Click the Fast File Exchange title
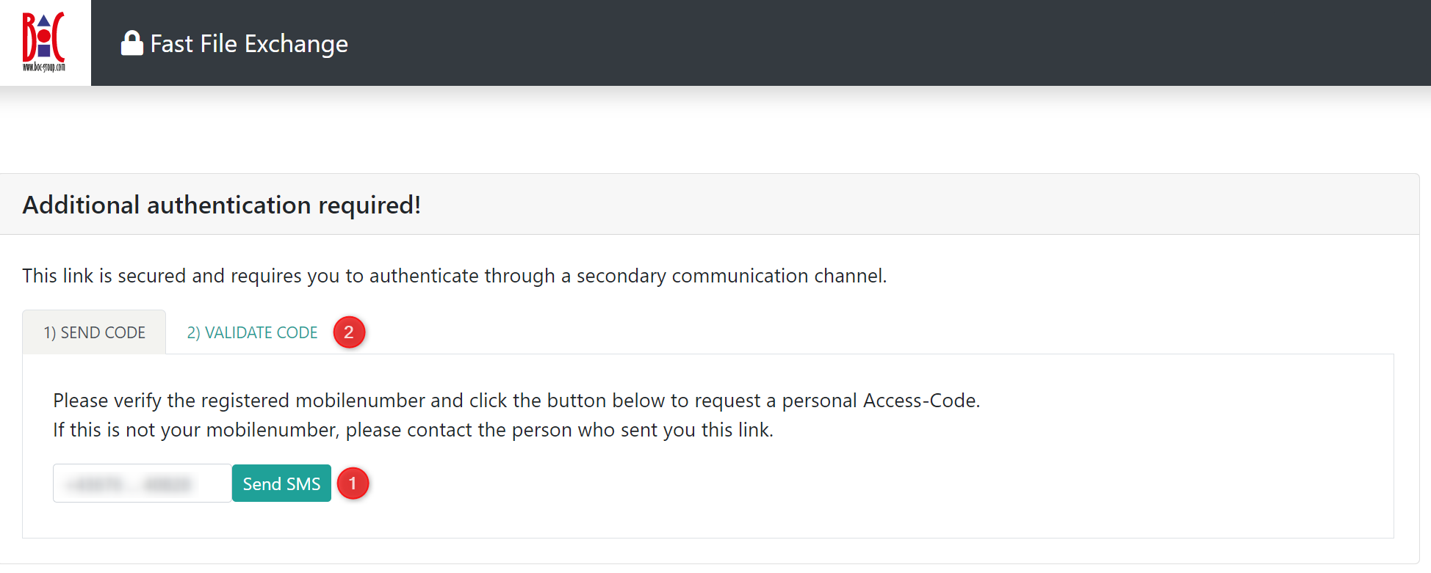Image resolution: width=1431 pixels, height=573 pixels. pyautogui.click(x=249, y=44)
